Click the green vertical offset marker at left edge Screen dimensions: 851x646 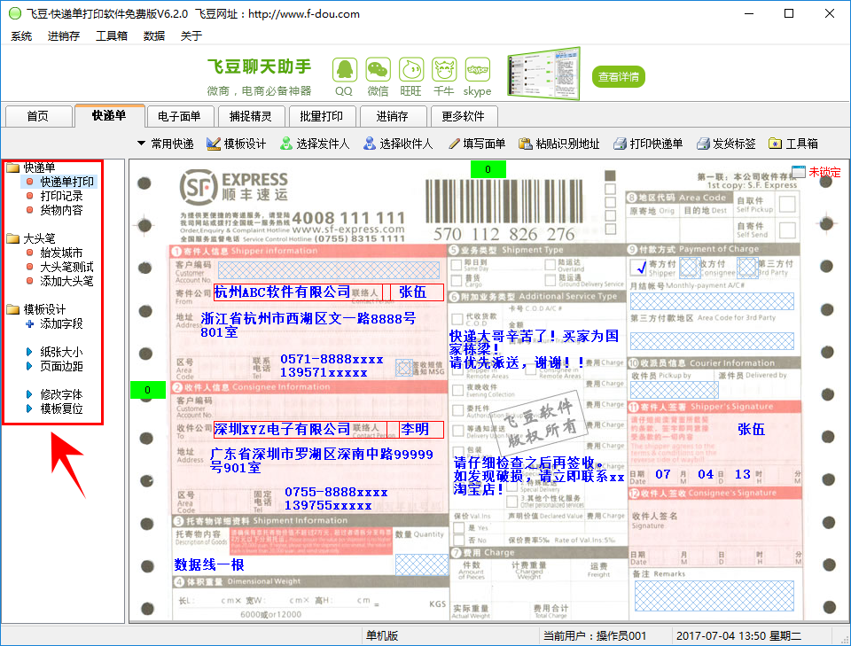click(x=148, y=390)
